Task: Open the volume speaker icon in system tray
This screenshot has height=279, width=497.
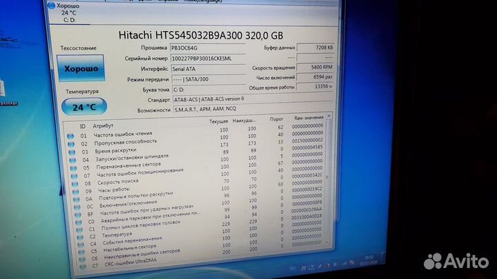Action: pos(336,264)
